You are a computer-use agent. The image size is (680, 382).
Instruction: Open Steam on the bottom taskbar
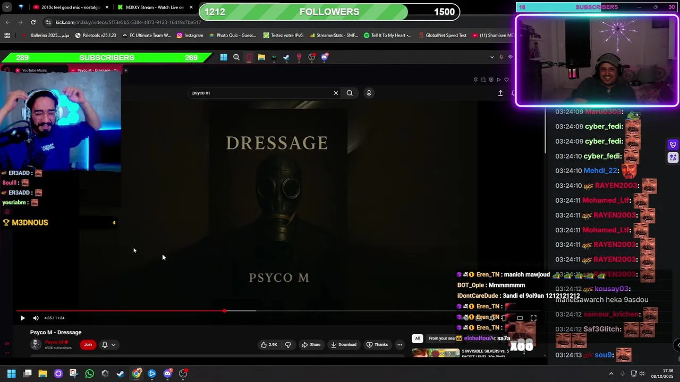[x=121, y=374]
